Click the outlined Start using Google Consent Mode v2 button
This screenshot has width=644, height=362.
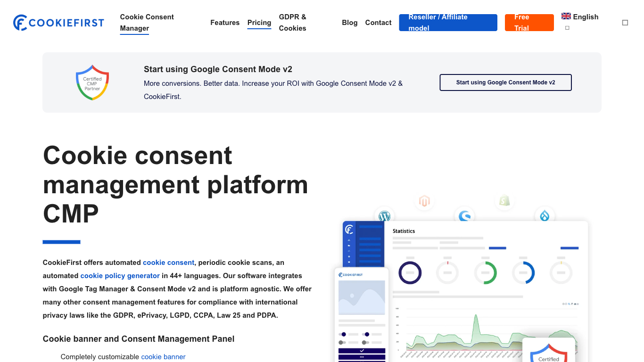click(x=505, y=82)
